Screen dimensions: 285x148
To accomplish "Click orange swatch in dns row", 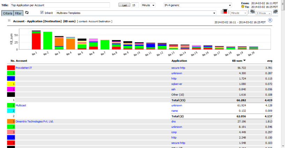I will pyautogui.click(x=11, y=122).
